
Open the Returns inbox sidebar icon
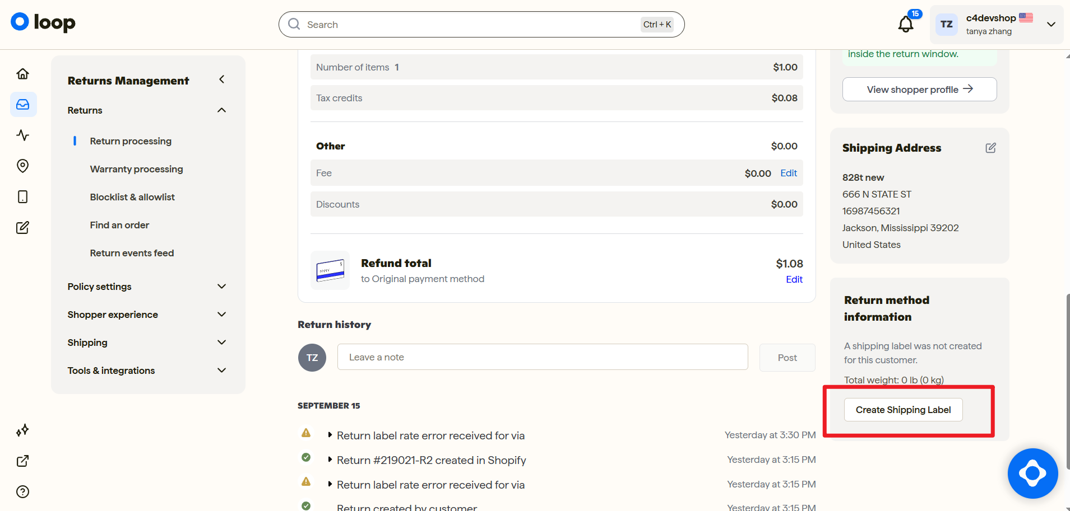point(23,105)
